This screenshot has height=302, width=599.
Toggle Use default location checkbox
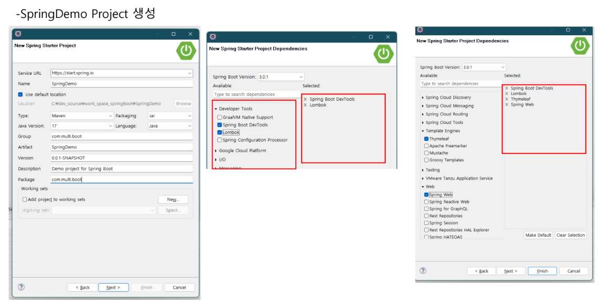coord(21,94)
